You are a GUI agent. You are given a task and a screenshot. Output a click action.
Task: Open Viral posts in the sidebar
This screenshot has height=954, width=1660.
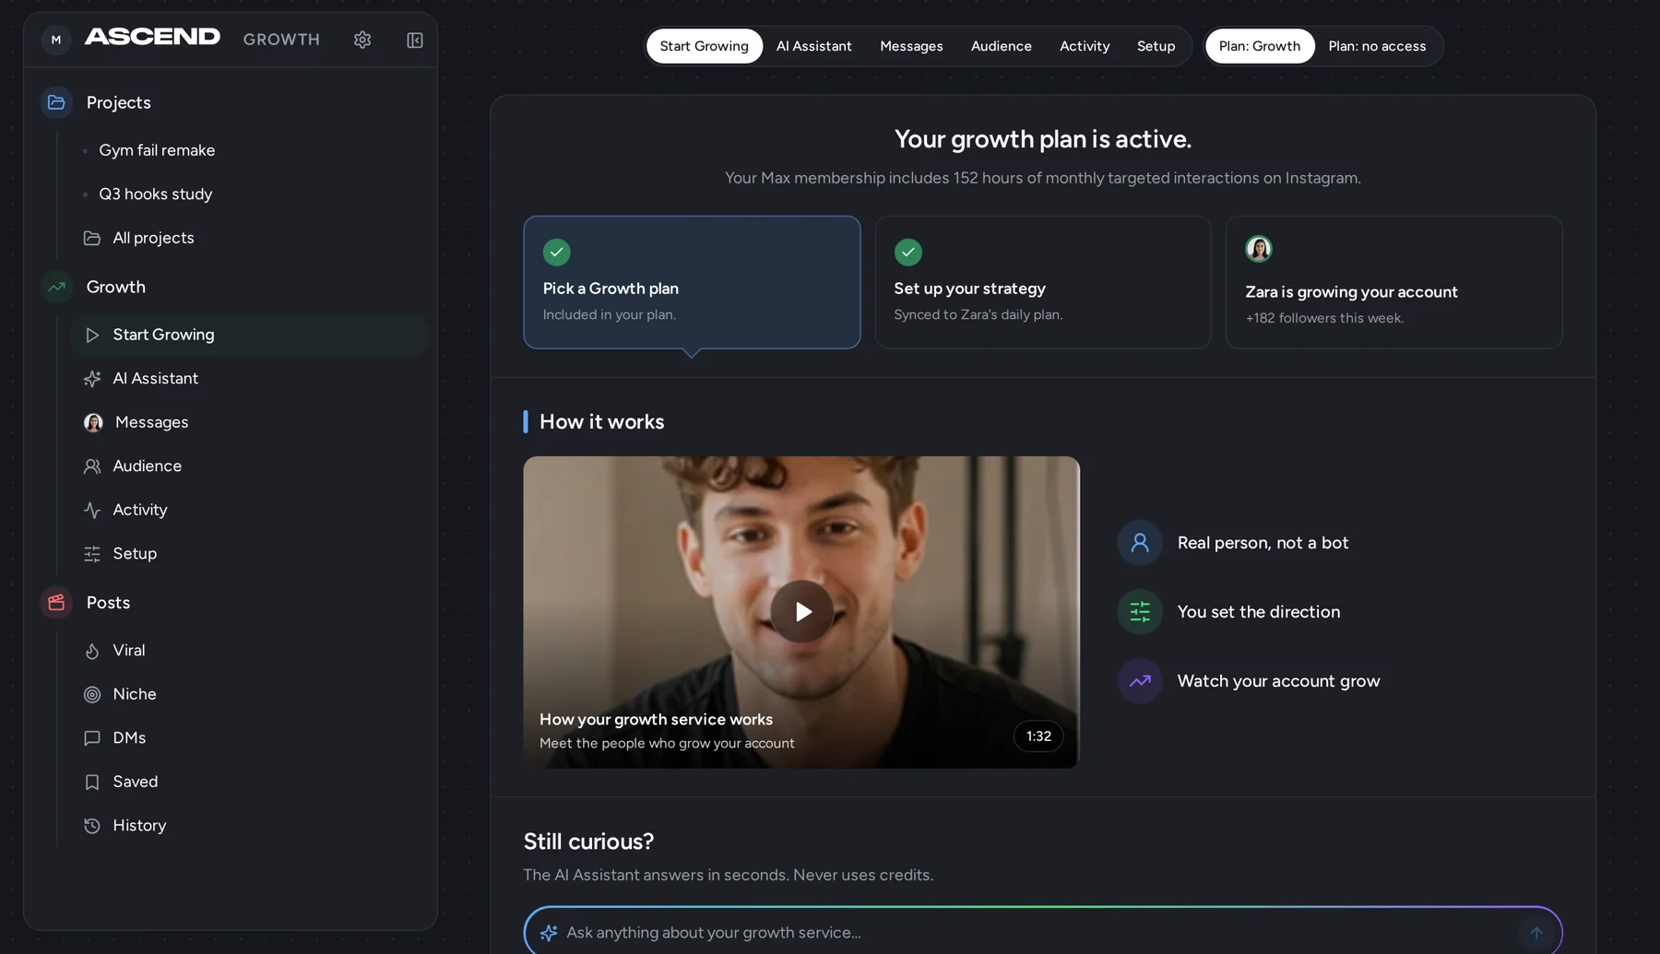pos(250,651)
